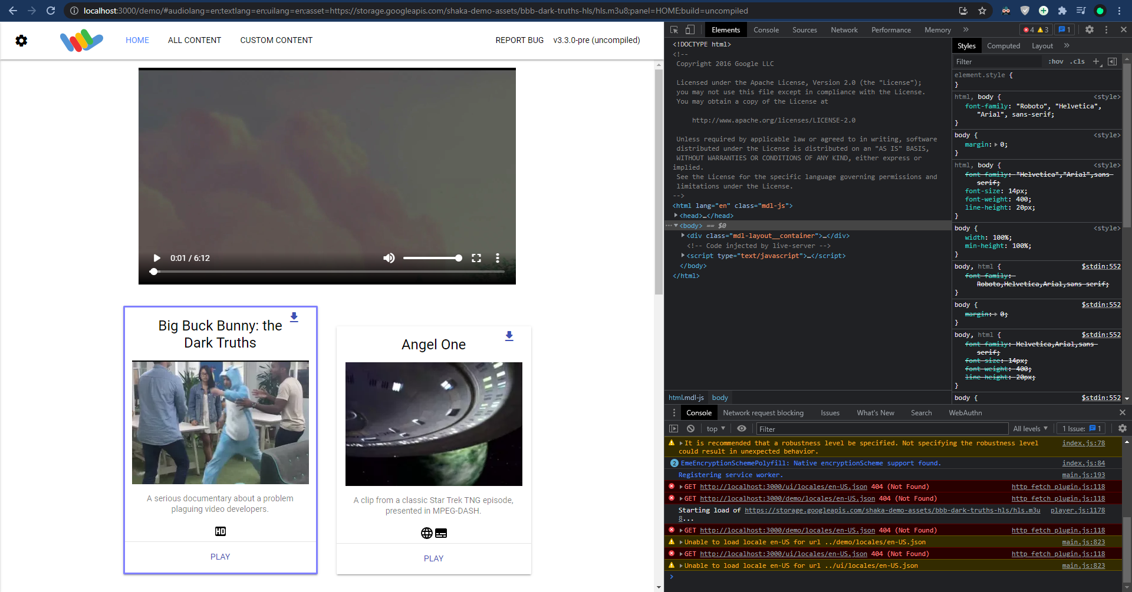This screenshot has height=592, width=1132.
Task: Open the 'top' frame context dropdown
Action: click(715, 428)
